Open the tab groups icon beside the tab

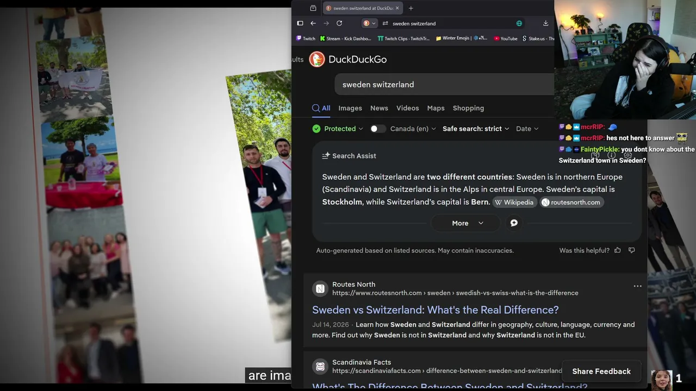(313, 8)
